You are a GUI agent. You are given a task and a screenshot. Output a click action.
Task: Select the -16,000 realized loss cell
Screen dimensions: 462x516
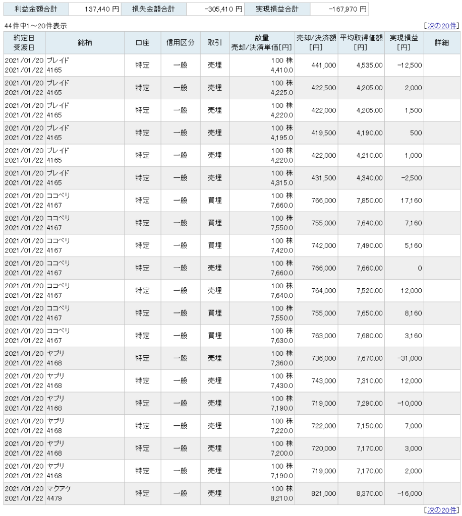404,494
